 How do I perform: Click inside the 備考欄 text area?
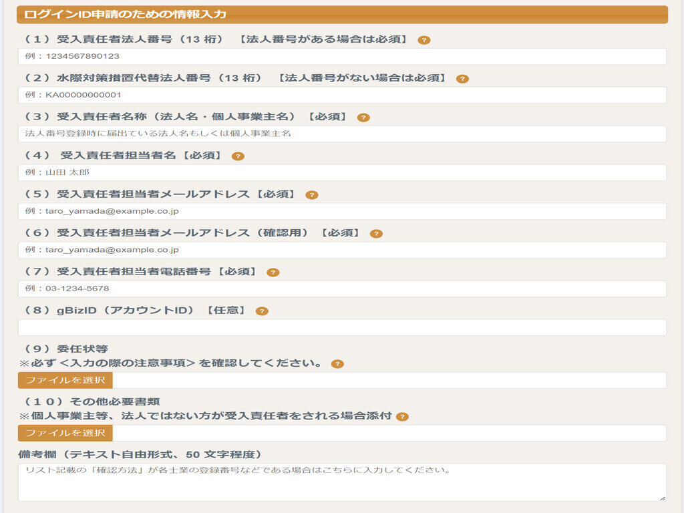click(x=342, y=482)
